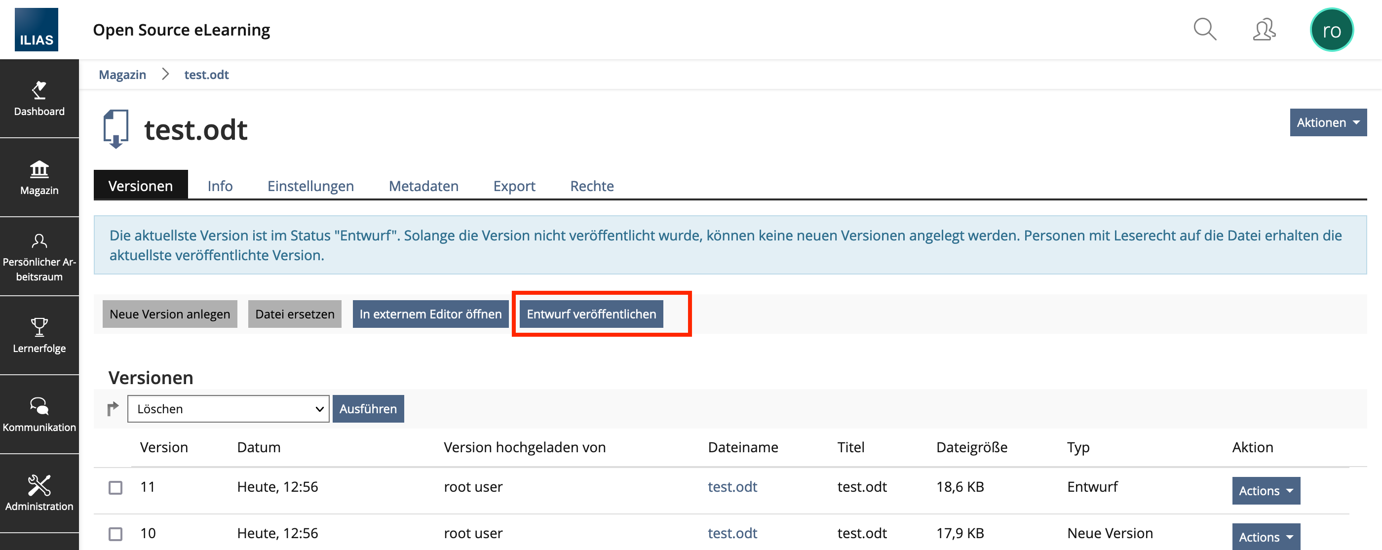Image resolution: width=1382 pixels, height=550 pixels.
Task: Open Magazin in the sidebar
Action: [39, 178]
